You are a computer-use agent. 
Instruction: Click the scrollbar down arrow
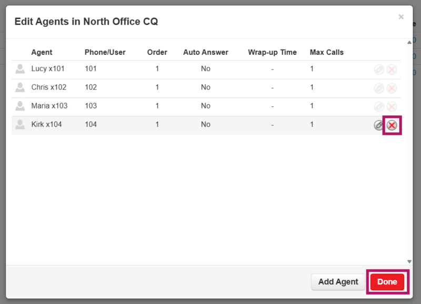(409, 261)
